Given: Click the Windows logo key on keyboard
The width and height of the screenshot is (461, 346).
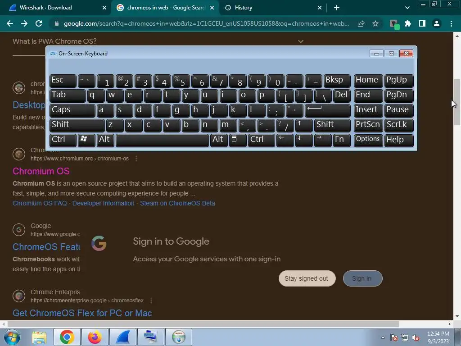Looking at the screenshot, I should coord(86,140).
